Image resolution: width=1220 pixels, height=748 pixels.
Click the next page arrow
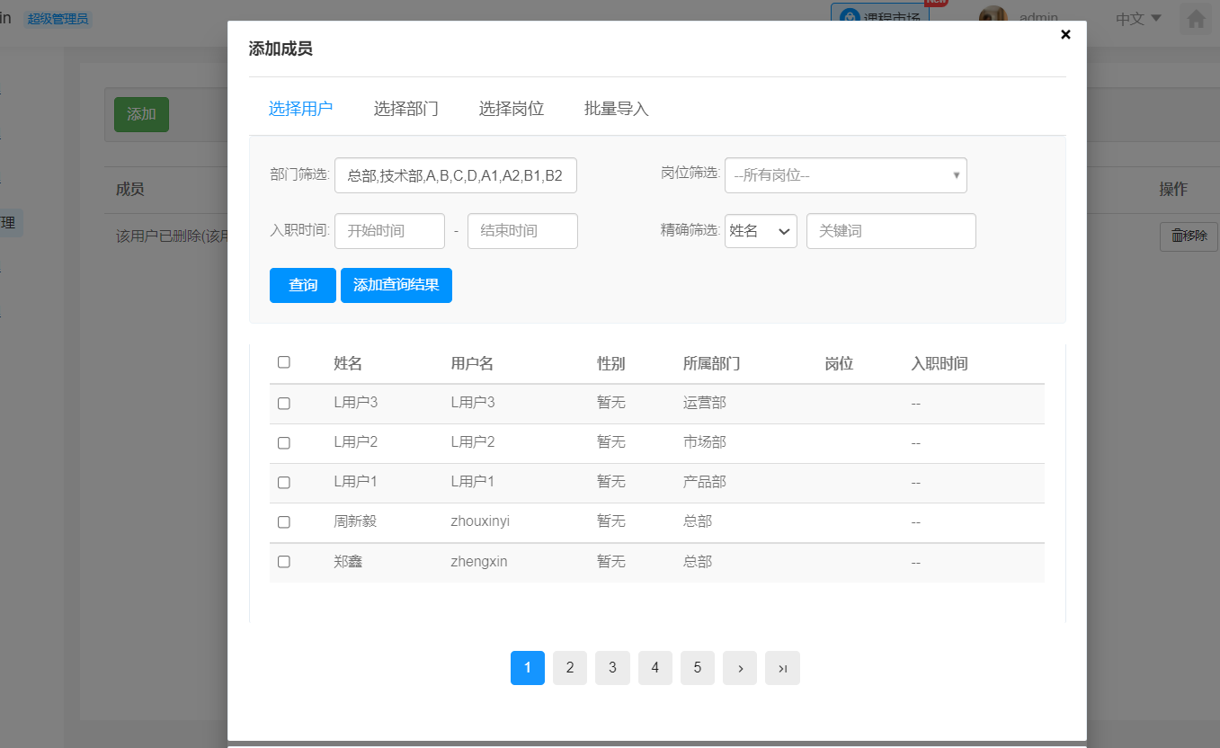(x=740, y=668)
